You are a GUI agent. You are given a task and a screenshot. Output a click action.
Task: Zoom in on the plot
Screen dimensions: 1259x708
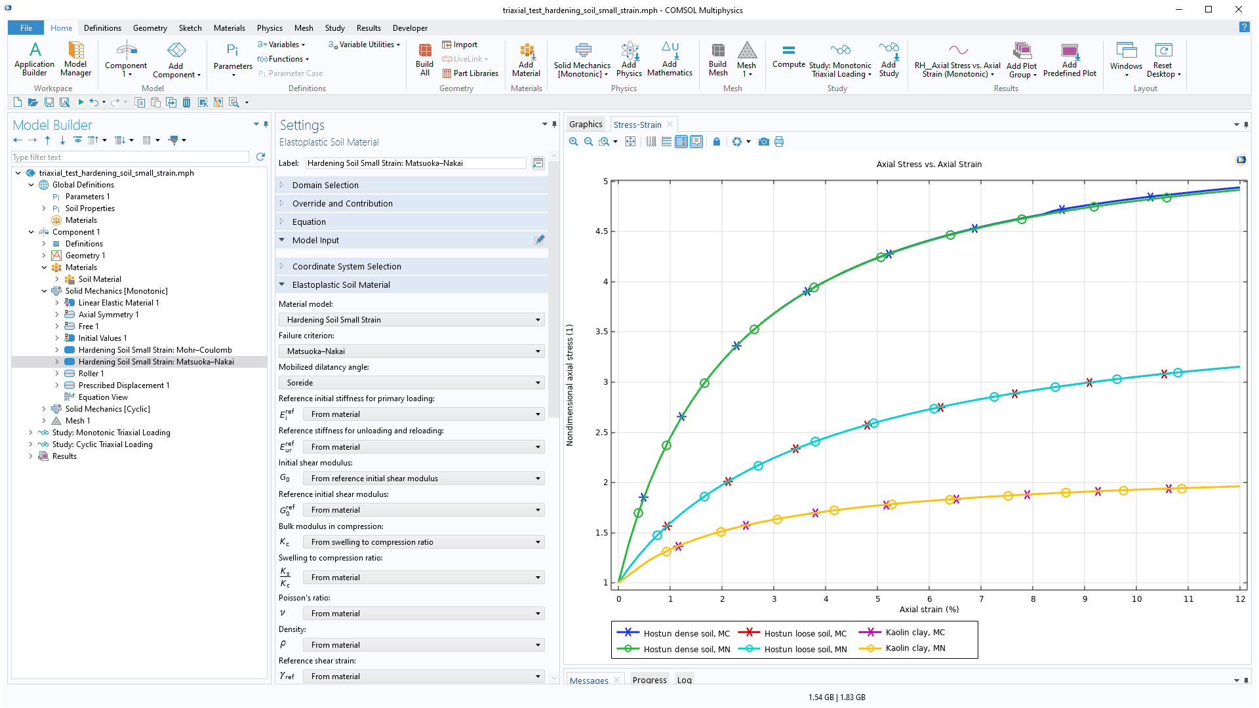click(574, 142)
